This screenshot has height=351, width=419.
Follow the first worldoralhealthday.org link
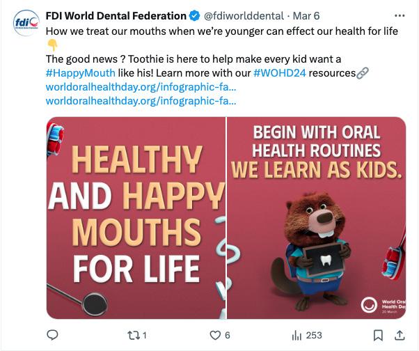(141, 87)
